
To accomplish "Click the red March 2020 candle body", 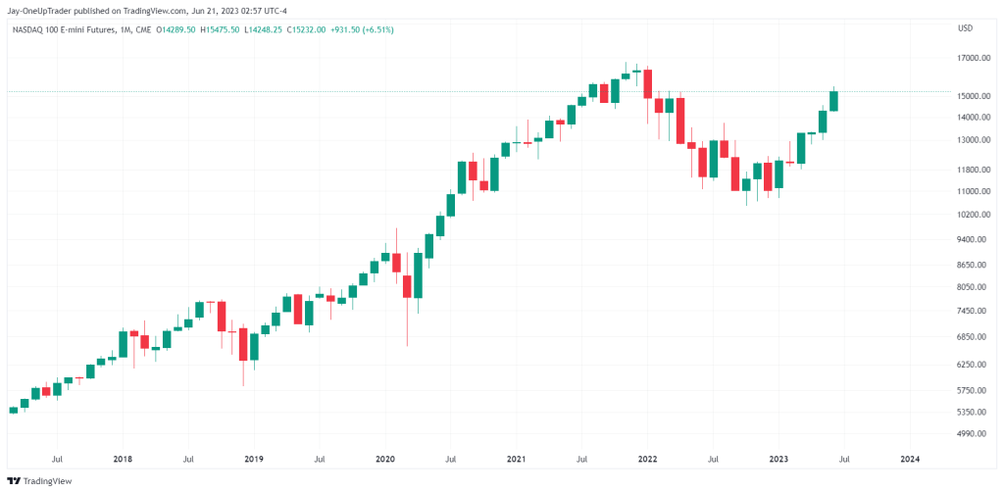I will pos(407,286).
